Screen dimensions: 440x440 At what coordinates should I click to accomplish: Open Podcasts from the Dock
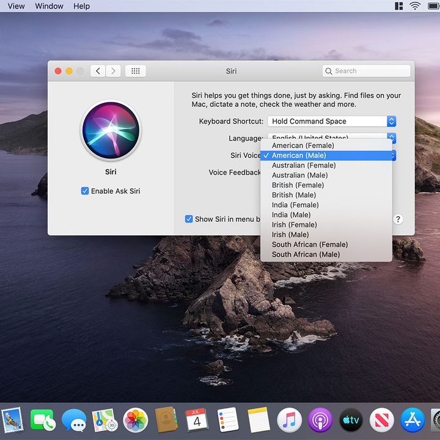[x=320, y=420]
